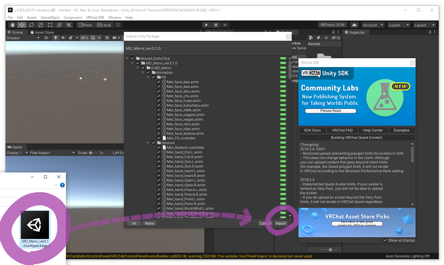The height and width of the screenshot is (265, 444).
Task: Switch to the Scene tab
Action: pyautogui.click(x=15, y=32)
